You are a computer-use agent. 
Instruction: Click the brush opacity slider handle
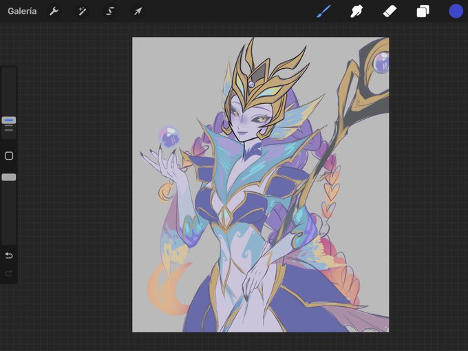click(x=9, y=178)
